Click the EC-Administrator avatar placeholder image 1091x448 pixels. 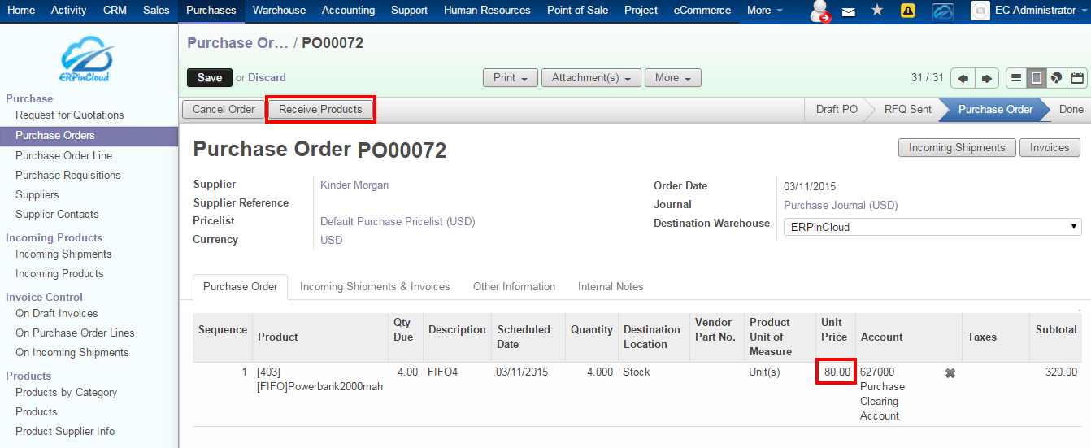pos(980,11)
